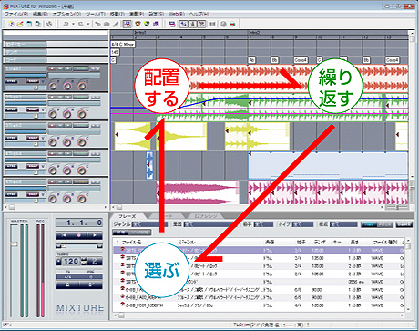The height and width of the screenshot is (331, 419).
Task: Click the green shield toolbar icon
Action: [x=147, y=24]
